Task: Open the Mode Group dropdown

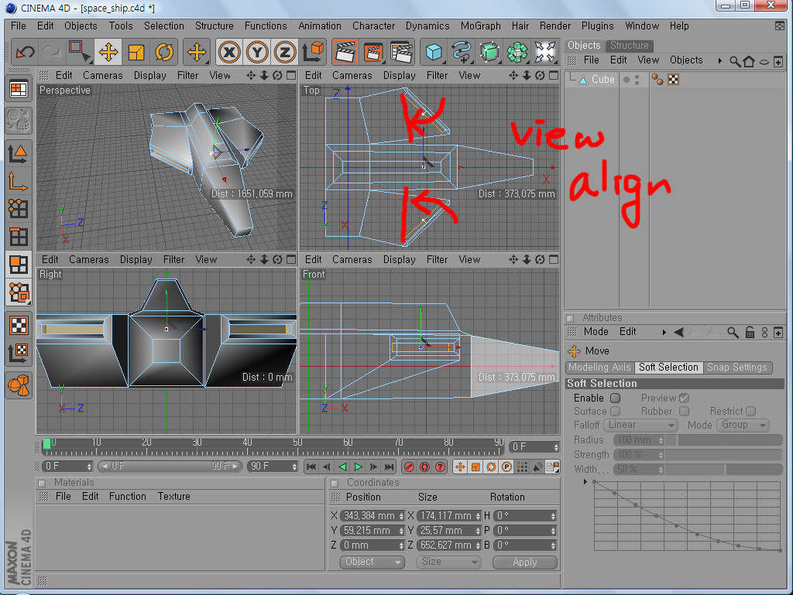Action: pyautogui.click(x=743, y=426)
